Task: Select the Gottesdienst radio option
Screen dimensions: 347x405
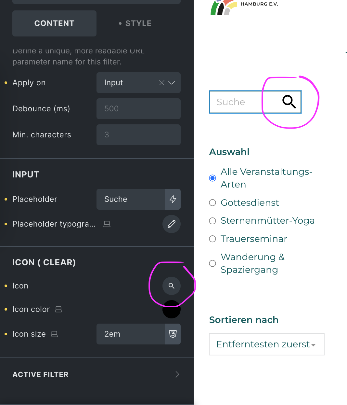Action: coord(212,203)
